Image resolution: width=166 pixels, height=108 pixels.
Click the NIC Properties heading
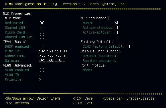17,13
